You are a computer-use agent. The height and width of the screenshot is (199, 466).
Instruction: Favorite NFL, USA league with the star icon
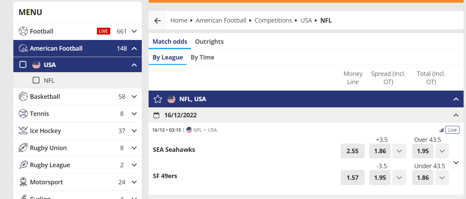pyautogui.click(x=158, y=99)
